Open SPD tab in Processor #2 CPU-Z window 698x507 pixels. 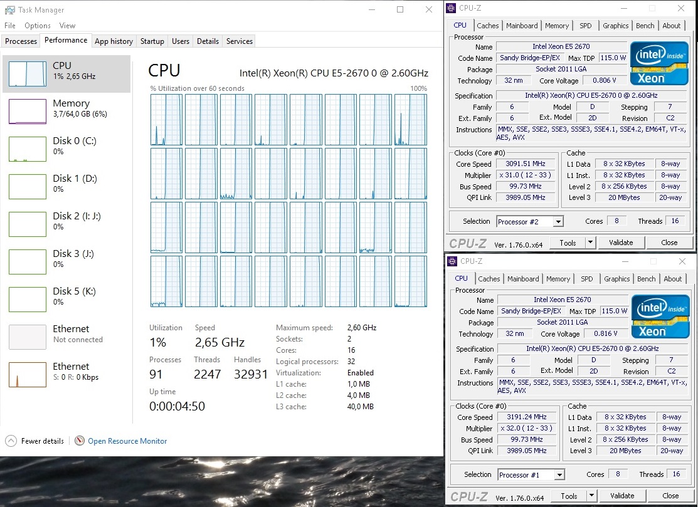point(586,26)
